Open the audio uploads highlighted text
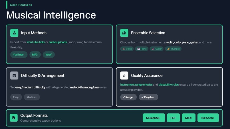This screenshot has height=129, width=230. pyautogui.click(x=58, y=42)
